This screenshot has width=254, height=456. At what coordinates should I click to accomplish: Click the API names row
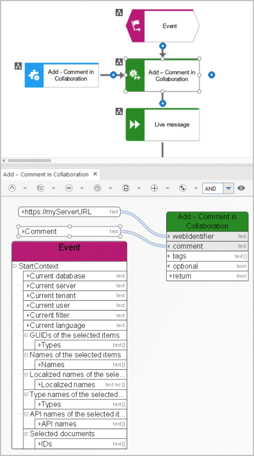[81, 424]
